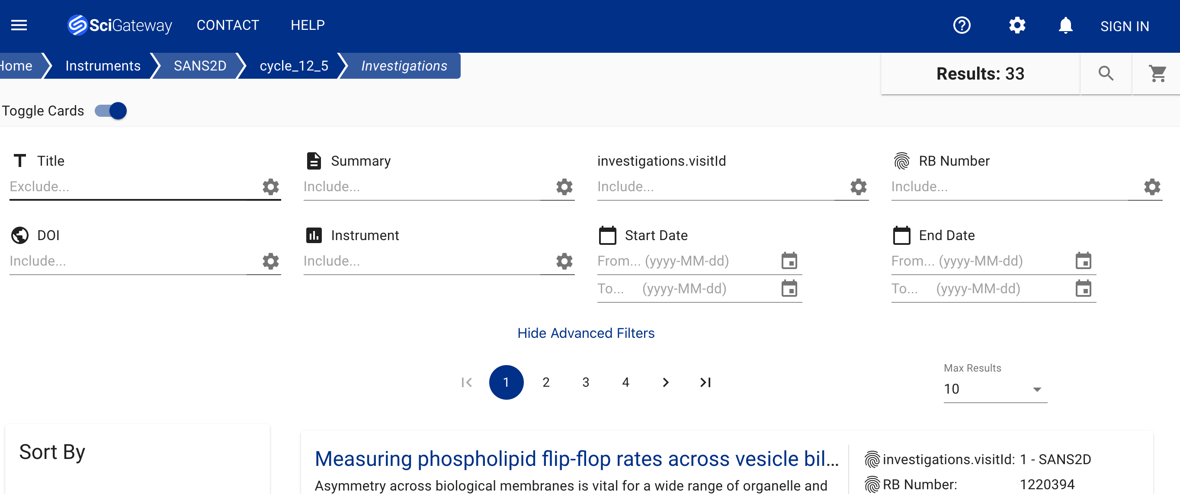Viewport: 1180px width, 494px height.
Task: Click Hide Advanced Filters
Action: pos(586,333)
